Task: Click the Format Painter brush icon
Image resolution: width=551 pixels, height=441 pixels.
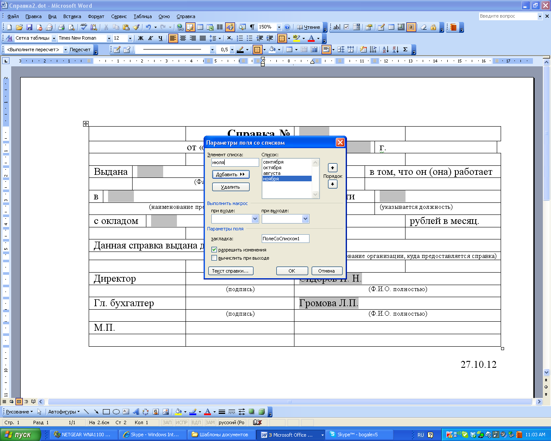Action: (x=136, y=27)
